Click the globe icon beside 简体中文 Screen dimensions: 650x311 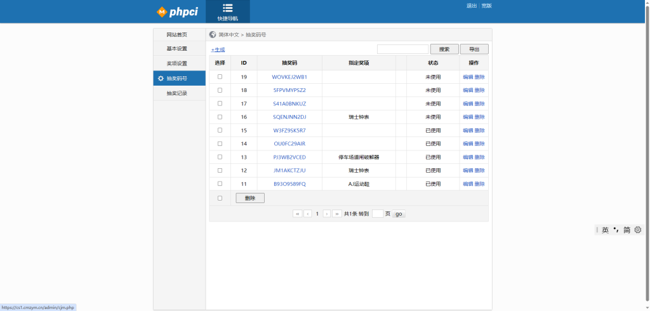point(213,35)
